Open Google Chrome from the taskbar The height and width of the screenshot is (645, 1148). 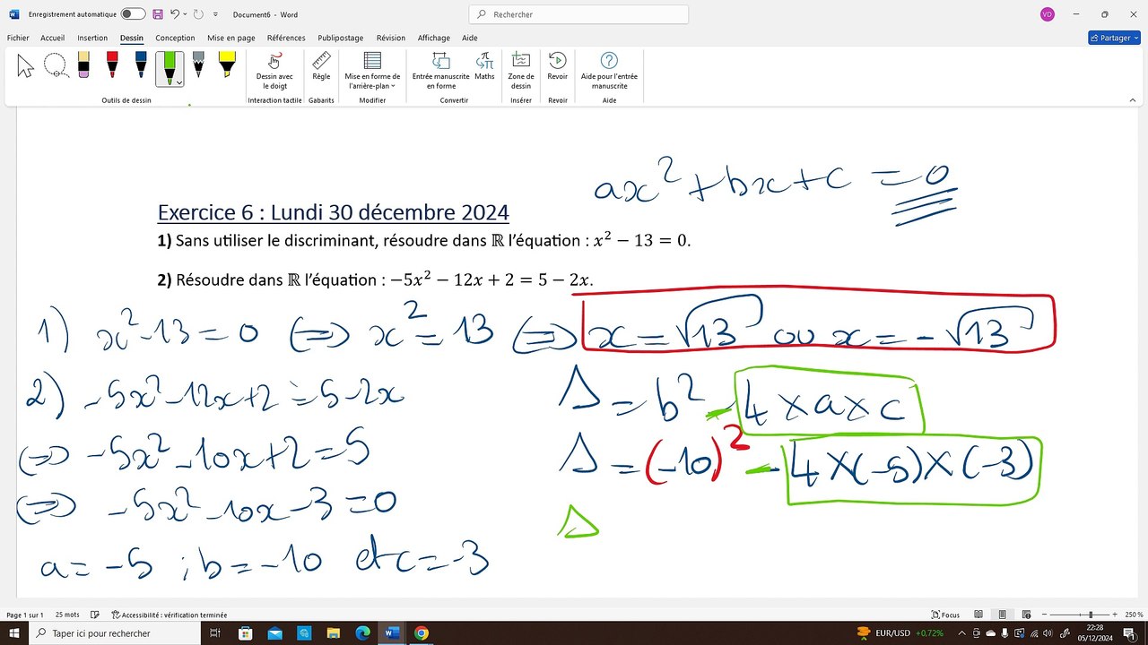click(422, 633)
